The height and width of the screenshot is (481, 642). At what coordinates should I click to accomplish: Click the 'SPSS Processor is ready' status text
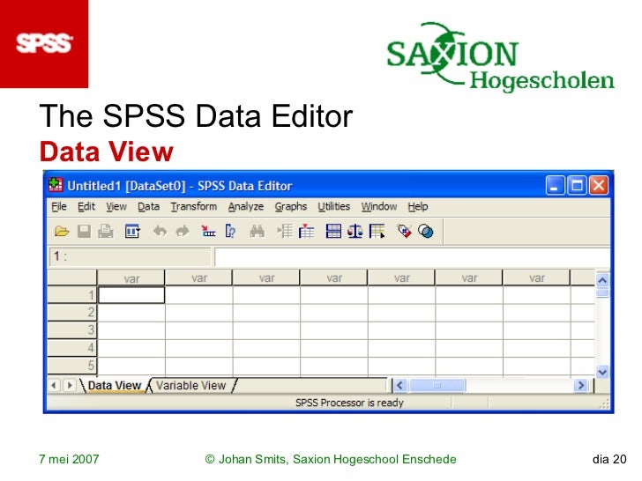349,403
